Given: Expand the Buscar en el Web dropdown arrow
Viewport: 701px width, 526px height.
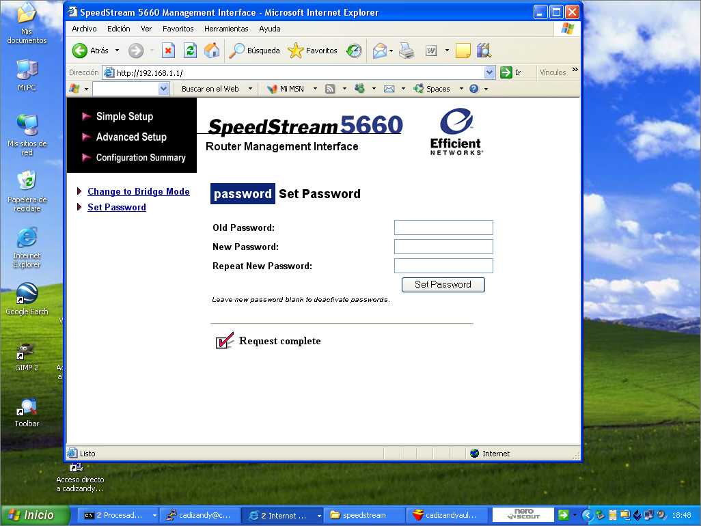Looking at the screenshot, I should [x=250, y=89].
